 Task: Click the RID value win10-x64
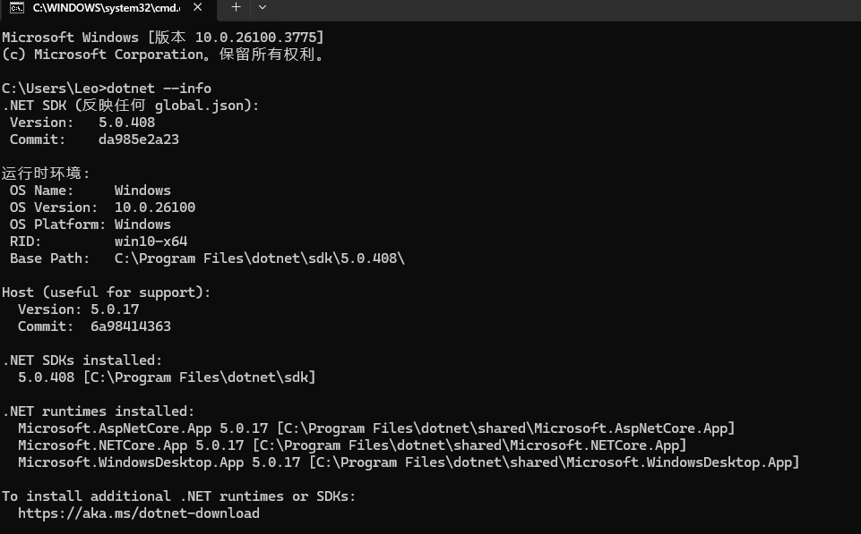pos(151,242)
